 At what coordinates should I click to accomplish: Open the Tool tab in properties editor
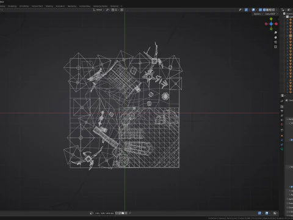(x=282, y=101)
